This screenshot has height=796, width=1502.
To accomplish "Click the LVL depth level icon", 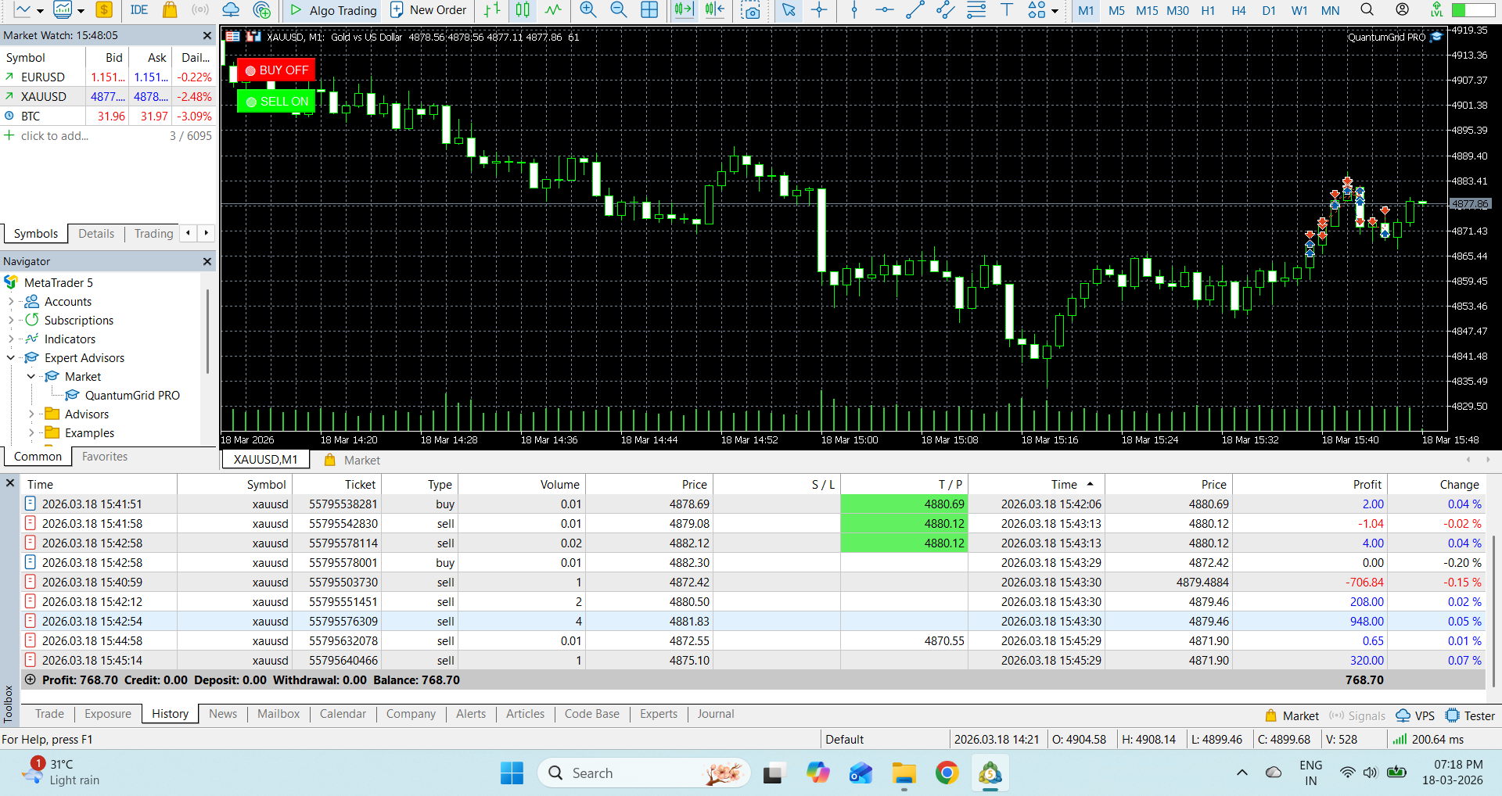I will (x=1436, y=10).
